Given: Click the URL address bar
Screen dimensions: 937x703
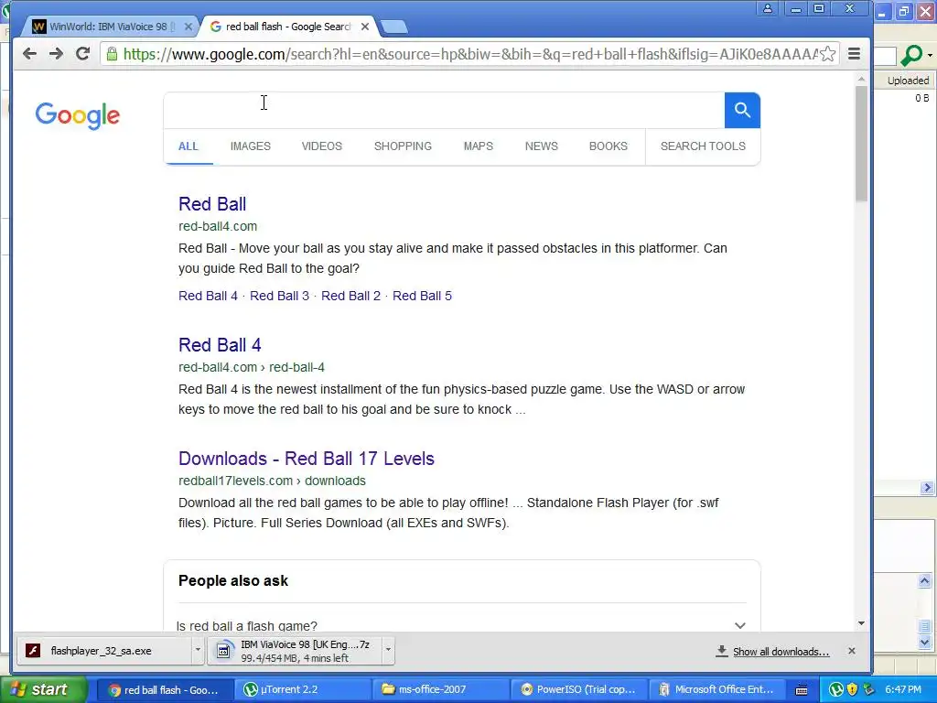Looking at the screenshot, I should tap(469, 54).
